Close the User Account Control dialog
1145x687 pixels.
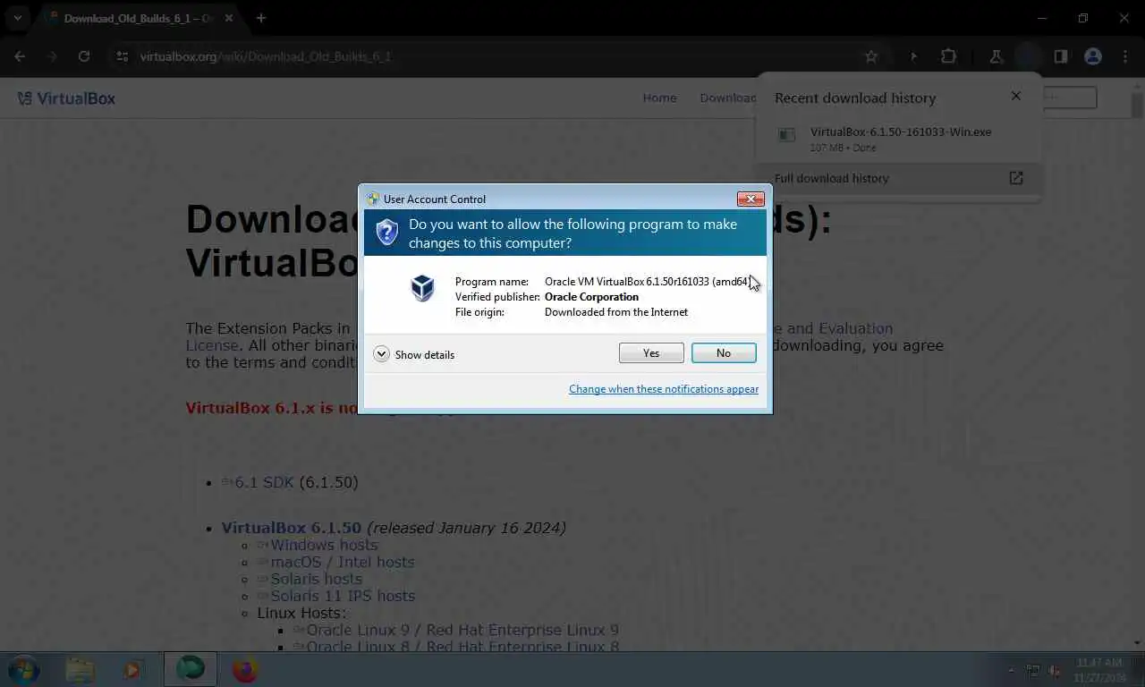click(750, 199)
